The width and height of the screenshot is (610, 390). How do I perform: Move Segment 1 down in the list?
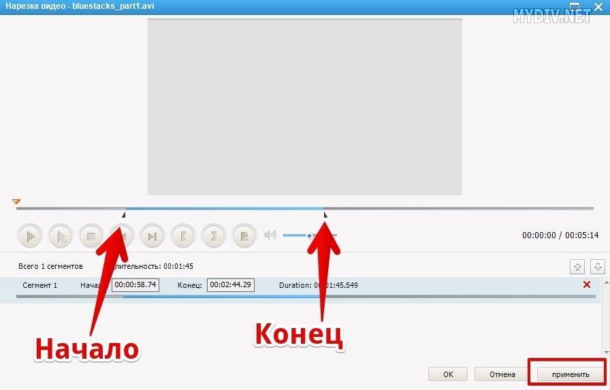point(598,267)
